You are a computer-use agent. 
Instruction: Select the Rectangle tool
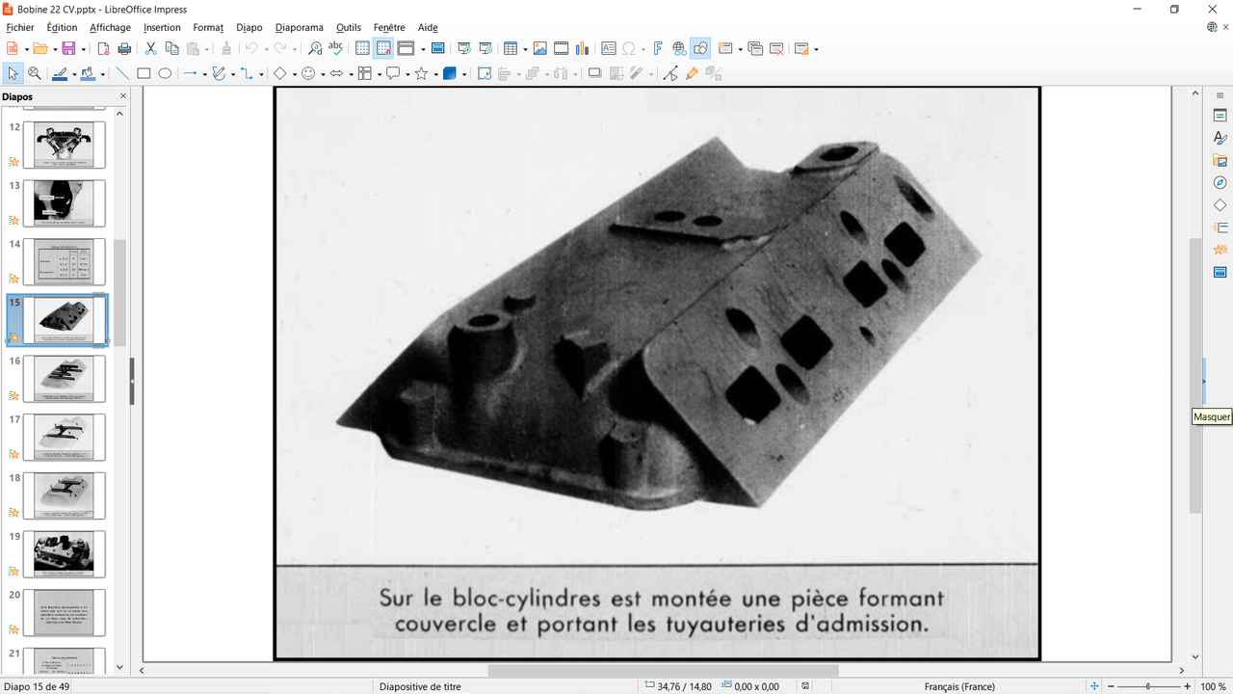(x=144, y=73)
